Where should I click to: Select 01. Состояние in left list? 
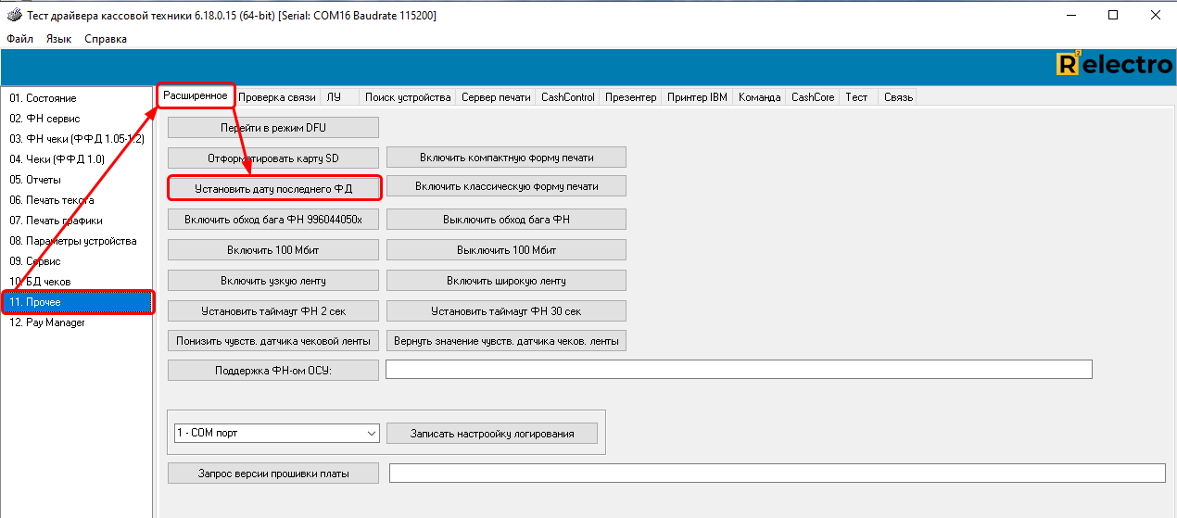point(43,98)
